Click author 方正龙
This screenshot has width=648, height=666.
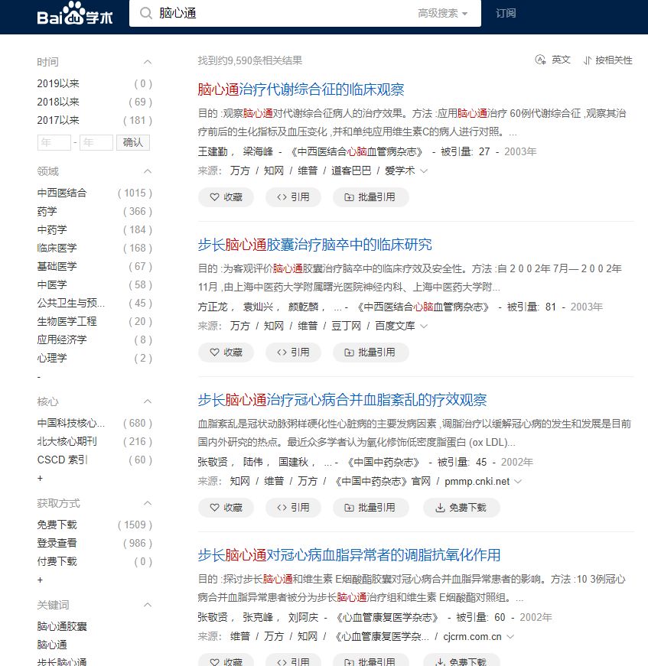pyautogui.click(x=213, y=307)
